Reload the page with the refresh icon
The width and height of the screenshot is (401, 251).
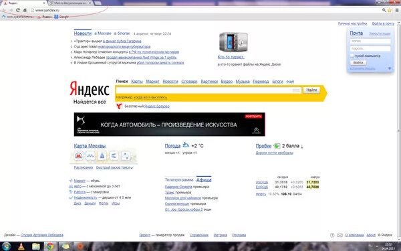click(17, 10)
